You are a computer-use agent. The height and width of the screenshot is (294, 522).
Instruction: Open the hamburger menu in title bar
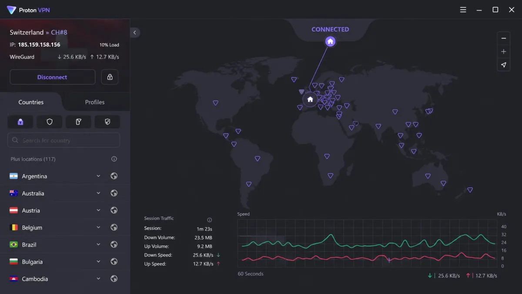pos(463,10)
